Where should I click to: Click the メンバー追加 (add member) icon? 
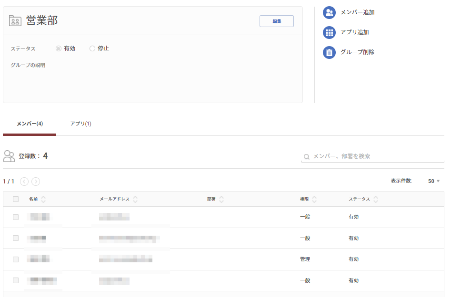tap(329, 12)
